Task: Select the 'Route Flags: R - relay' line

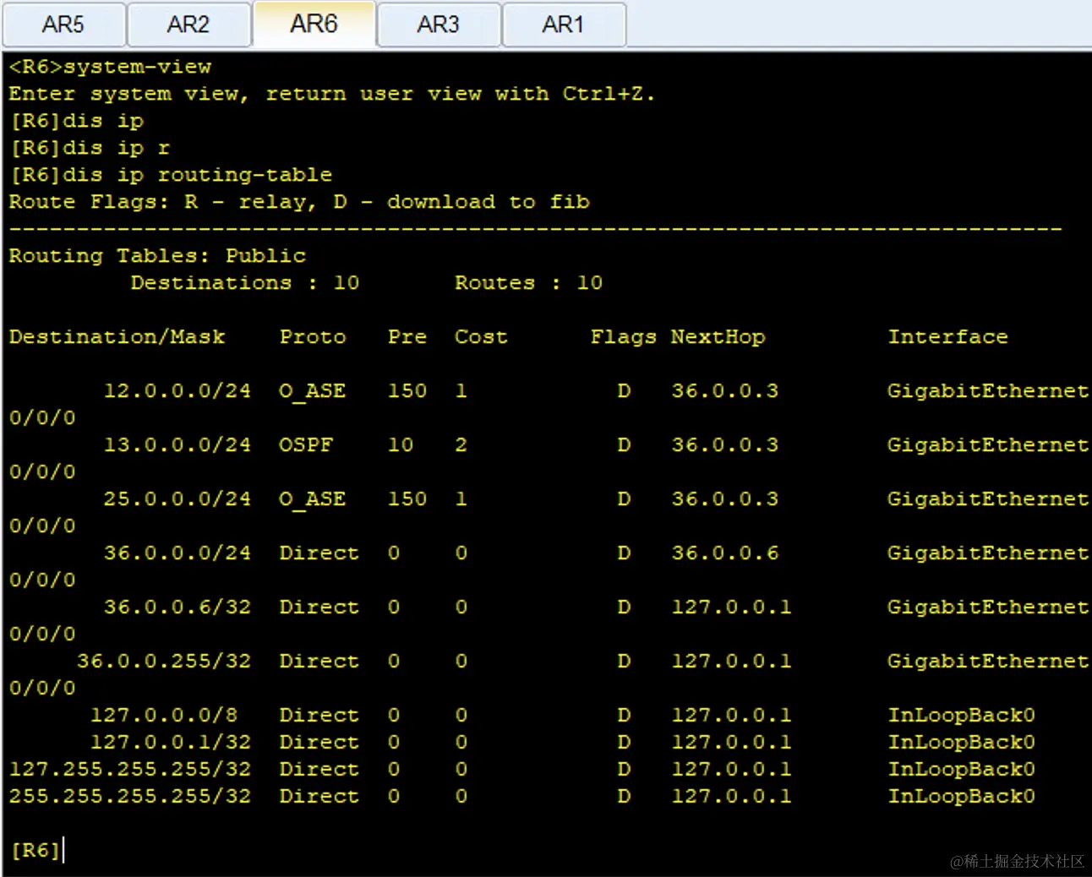Action: pyautogui.click(x=299, y=202)
